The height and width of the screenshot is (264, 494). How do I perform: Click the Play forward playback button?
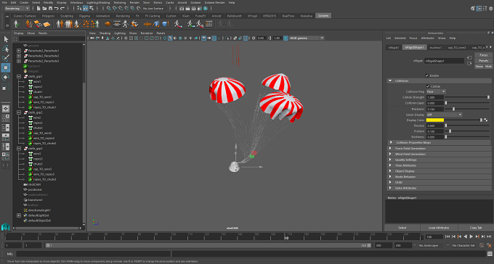pyautogui.click(x=471, y=236)
